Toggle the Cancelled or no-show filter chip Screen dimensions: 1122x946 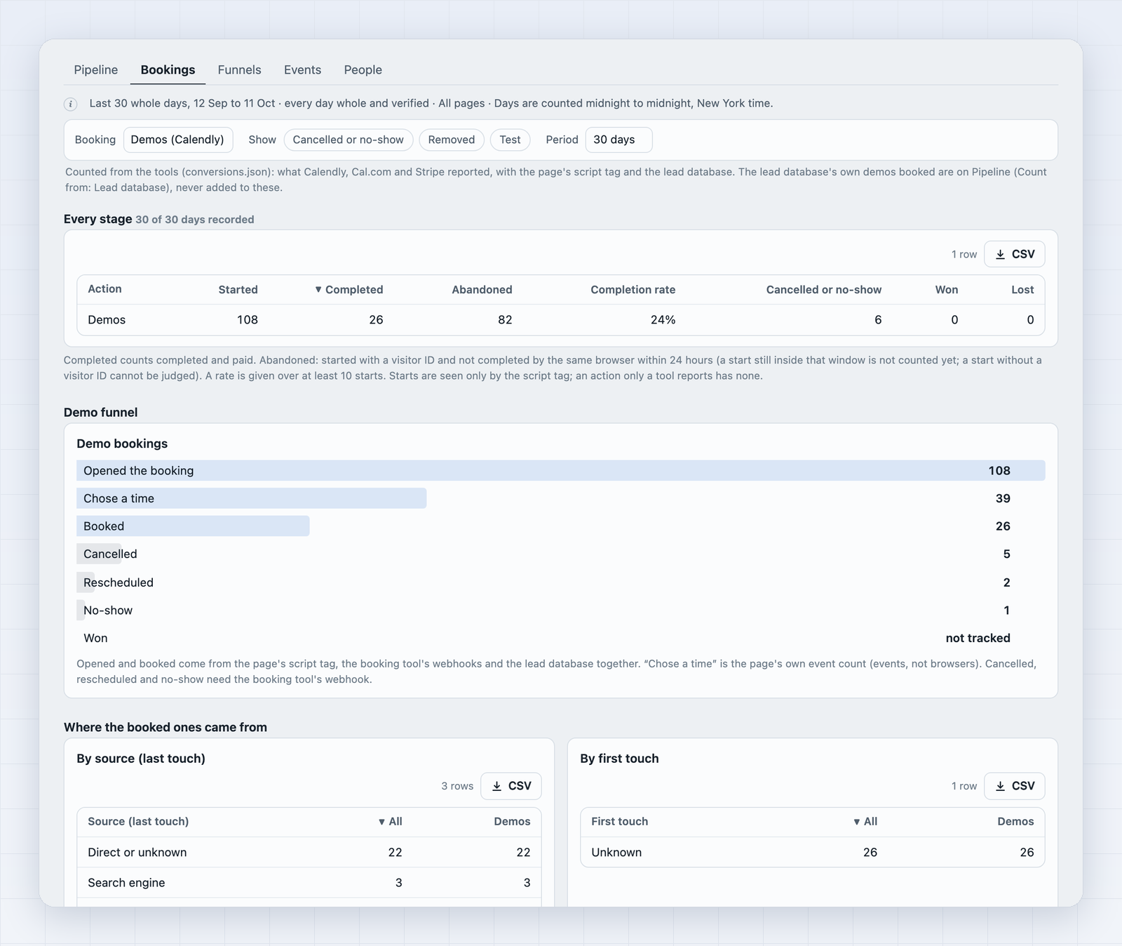tap(349, 140)
